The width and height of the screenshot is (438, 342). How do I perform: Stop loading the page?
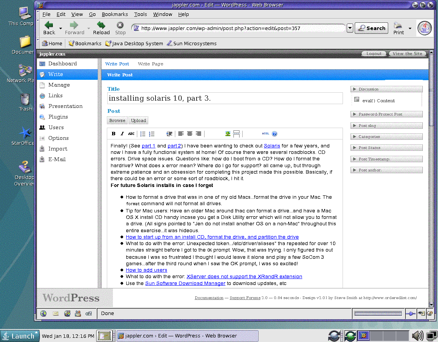(x=121, y=28)
